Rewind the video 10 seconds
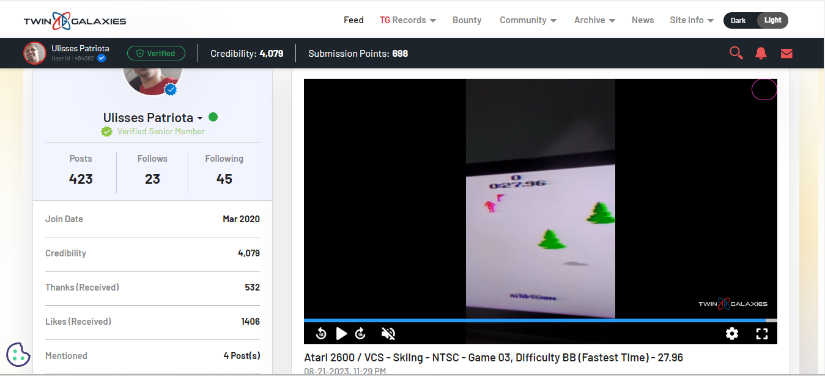Viewport: 825px width, 376px height. [321, 333]
